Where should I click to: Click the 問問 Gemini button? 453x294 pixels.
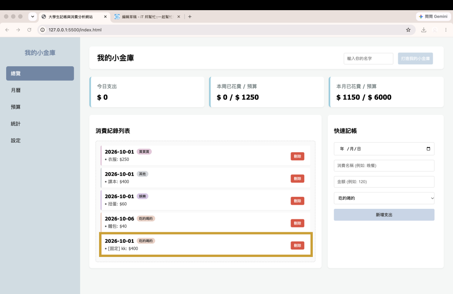[x=434, y=16]
